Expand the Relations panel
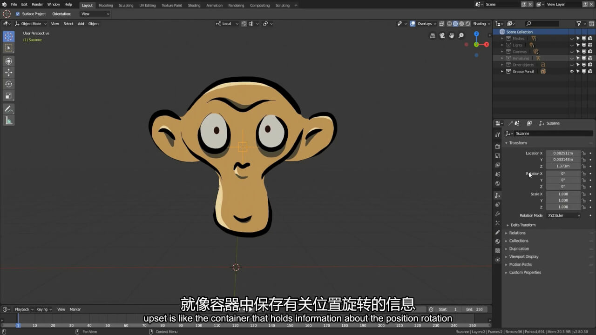 coord(517,233)
